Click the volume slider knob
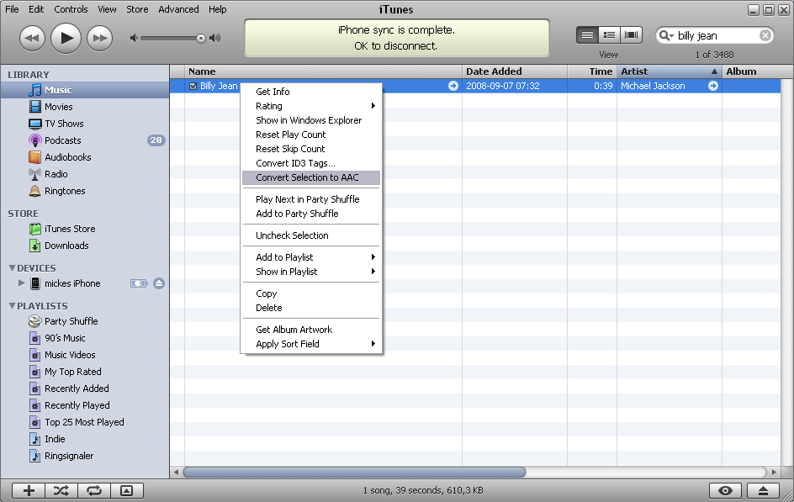 coord(201,39)
